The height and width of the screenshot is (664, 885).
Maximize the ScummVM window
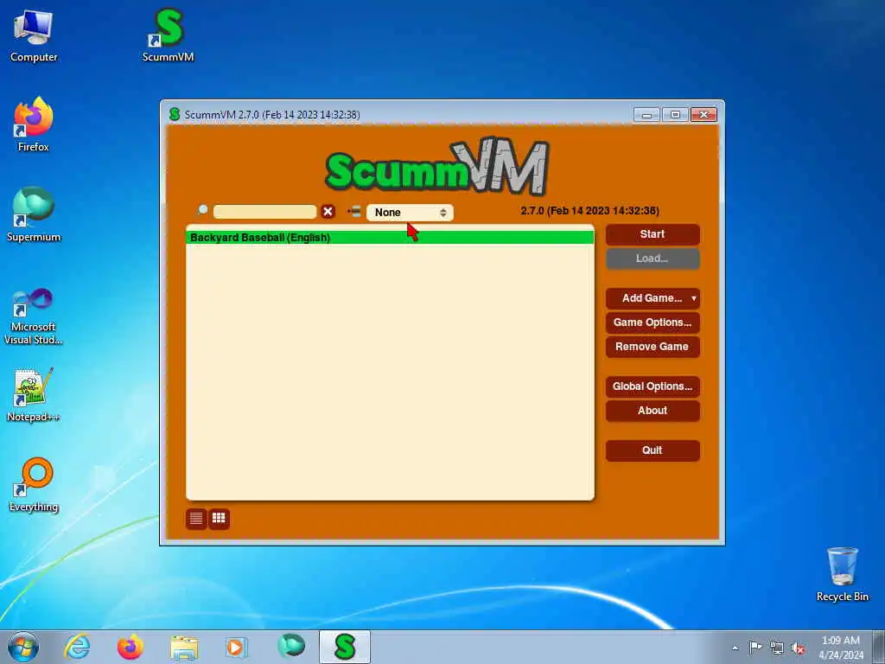point(675,115)
